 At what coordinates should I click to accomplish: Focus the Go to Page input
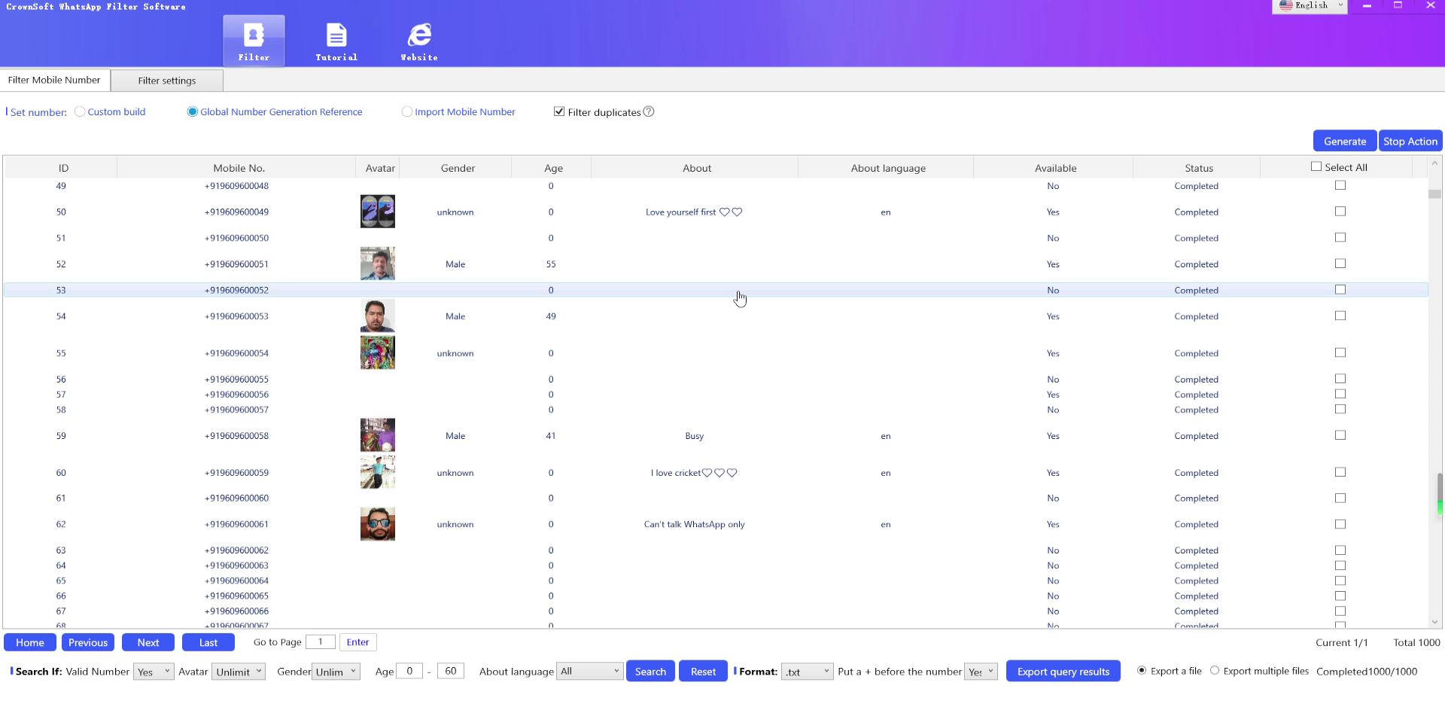point(321,642)
